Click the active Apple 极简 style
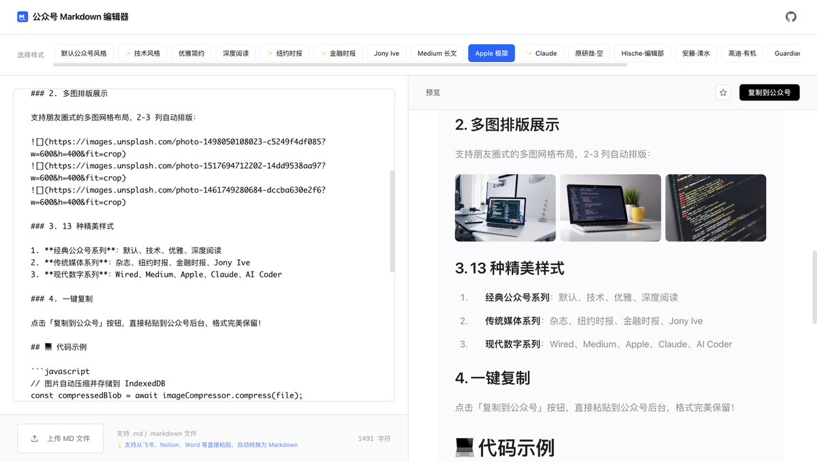817x462 pixels. click(491, 53)
